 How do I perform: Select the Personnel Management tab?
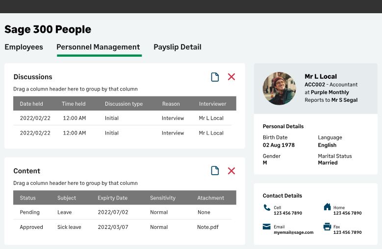98,47
